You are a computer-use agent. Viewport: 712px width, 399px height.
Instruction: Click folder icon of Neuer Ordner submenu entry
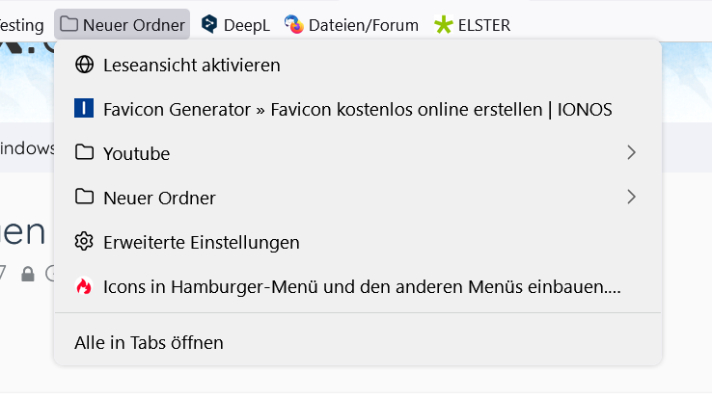pos(84,198)
